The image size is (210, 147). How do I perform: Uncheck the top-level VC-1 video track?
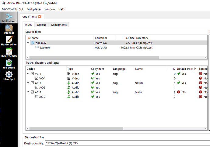click(x=32, y=74)
